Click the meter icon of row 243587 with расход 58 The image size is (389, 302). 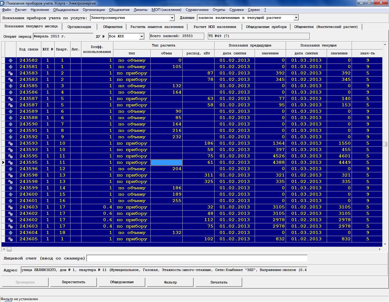click(10, 105)
